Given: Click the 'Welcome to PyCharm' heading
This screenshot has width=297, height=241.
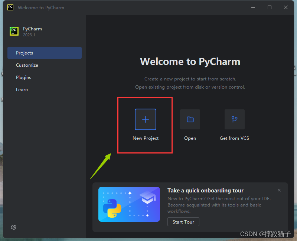Looking at the screenshot, I should (x=190, y=62).
